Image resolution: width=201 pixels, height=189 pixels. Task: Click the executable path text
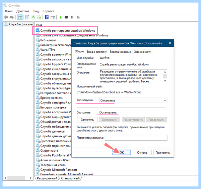(x=109, y=92)
